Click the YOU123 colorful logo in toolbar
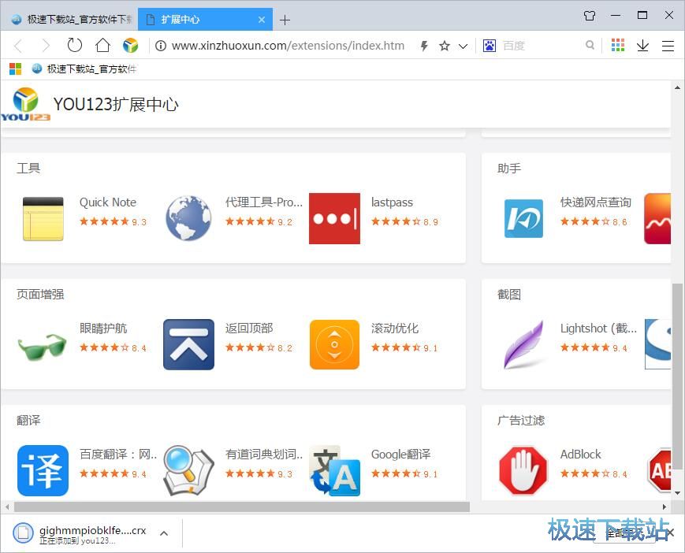The width and height of the screenshot is (685, 553). (130, 46)
